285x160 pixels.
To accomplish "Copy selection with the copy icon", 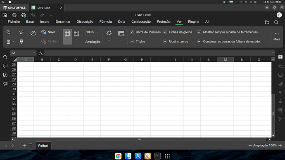I will pos(8,32).
